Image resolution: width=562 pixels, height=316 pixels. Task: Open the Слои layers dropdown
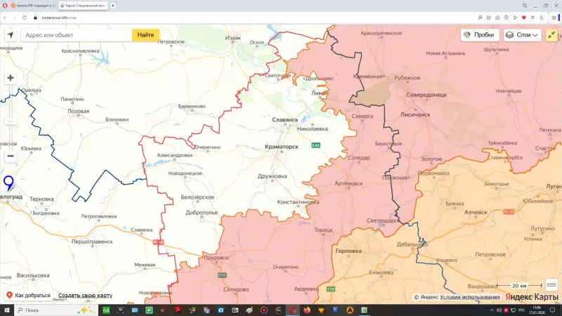pyautogui.click(x=521, y=34)
